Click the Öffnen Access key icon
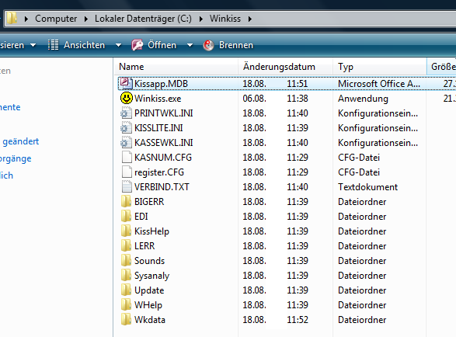 coord(137,45)
